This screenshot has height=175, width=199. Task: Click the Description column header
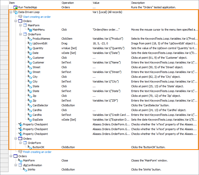[138, 3]
